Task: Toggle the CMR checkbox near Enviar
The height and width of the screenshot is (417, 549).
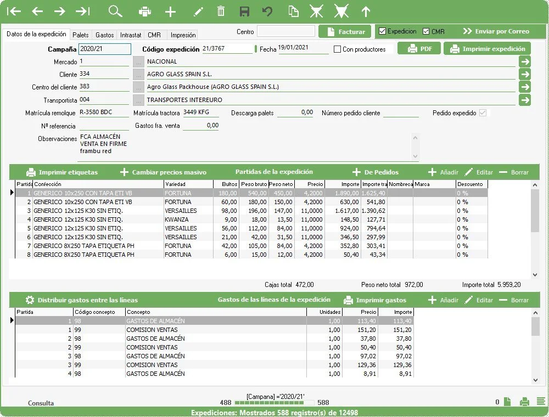Action: pos(426,31)
